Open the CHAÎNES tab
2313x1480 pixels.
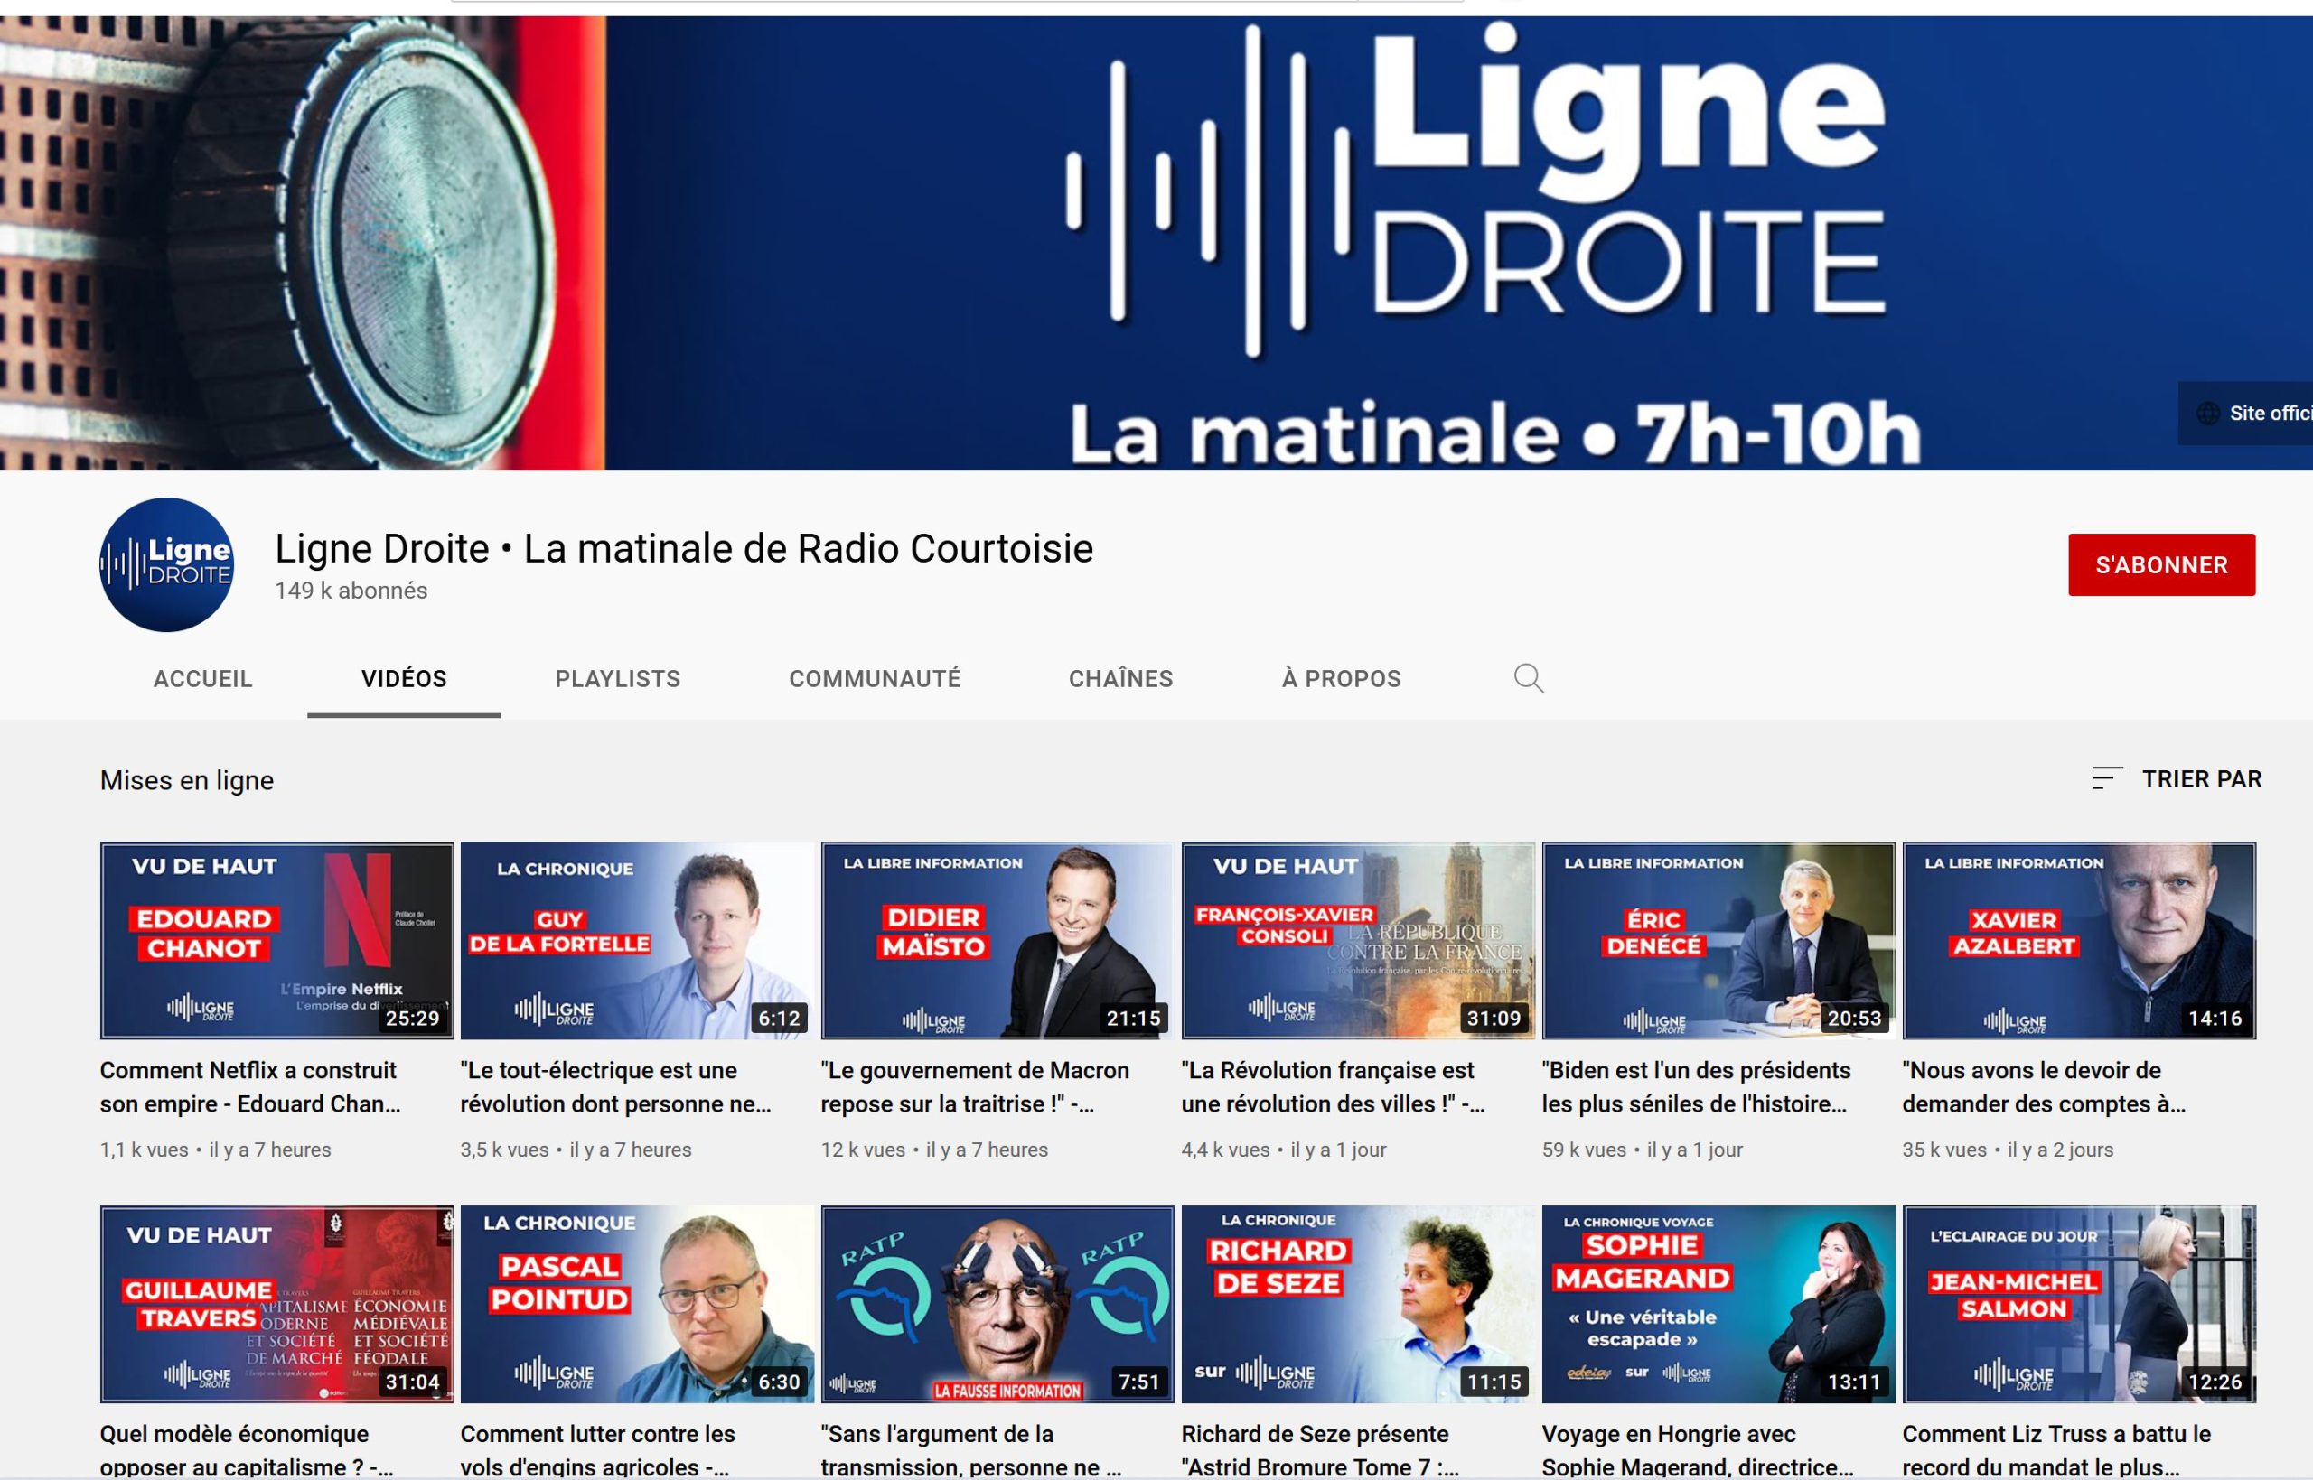(x=1121, y=678)
